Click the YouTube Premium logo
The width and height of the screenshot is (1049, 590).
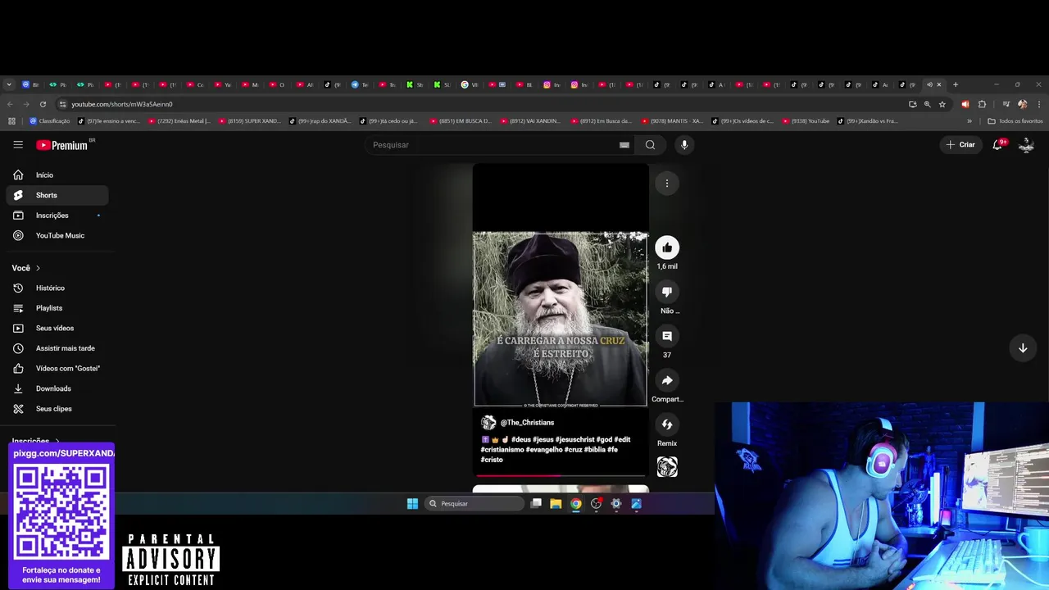(64, 145)
